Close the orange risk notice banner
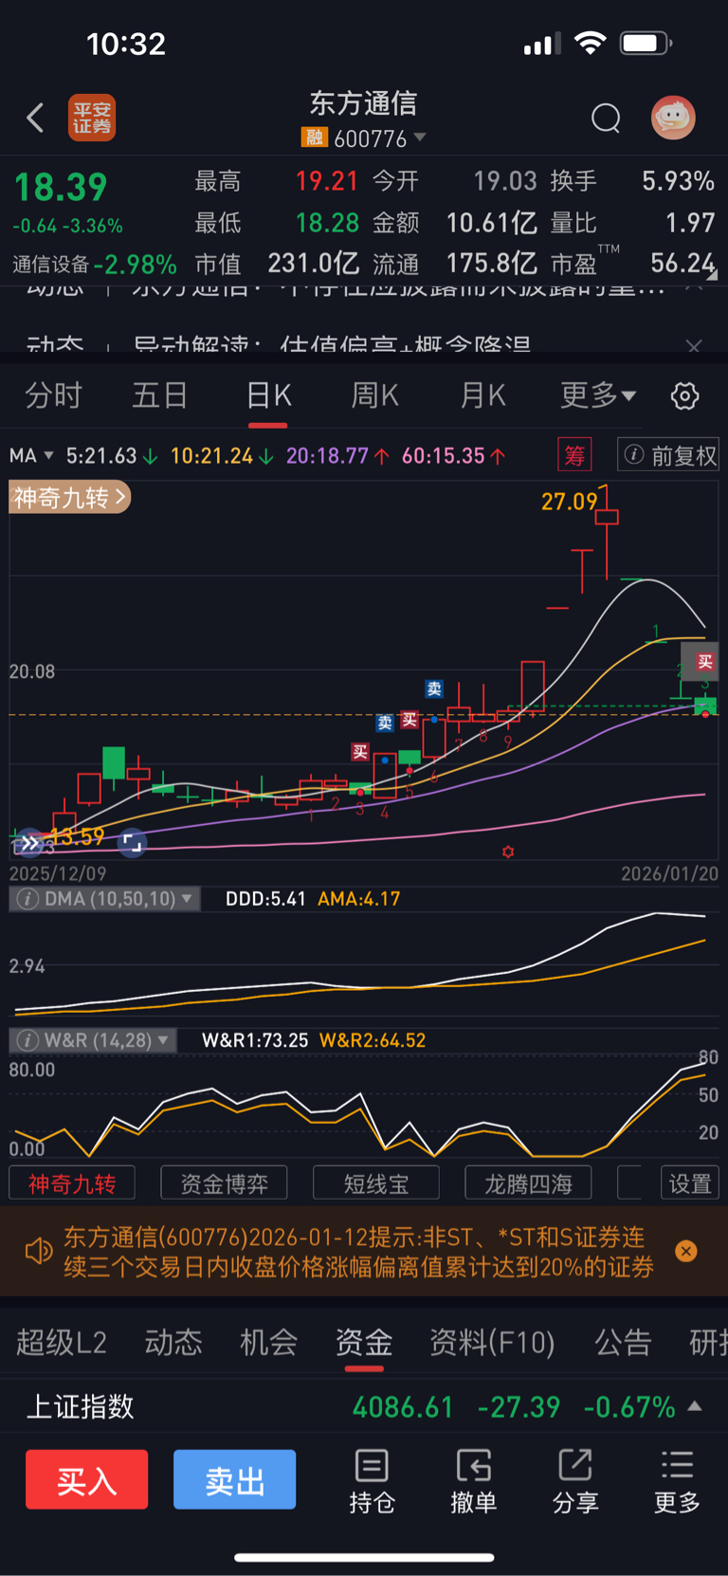This screenshot has width=728, height=1576. tap(686, 1252)
